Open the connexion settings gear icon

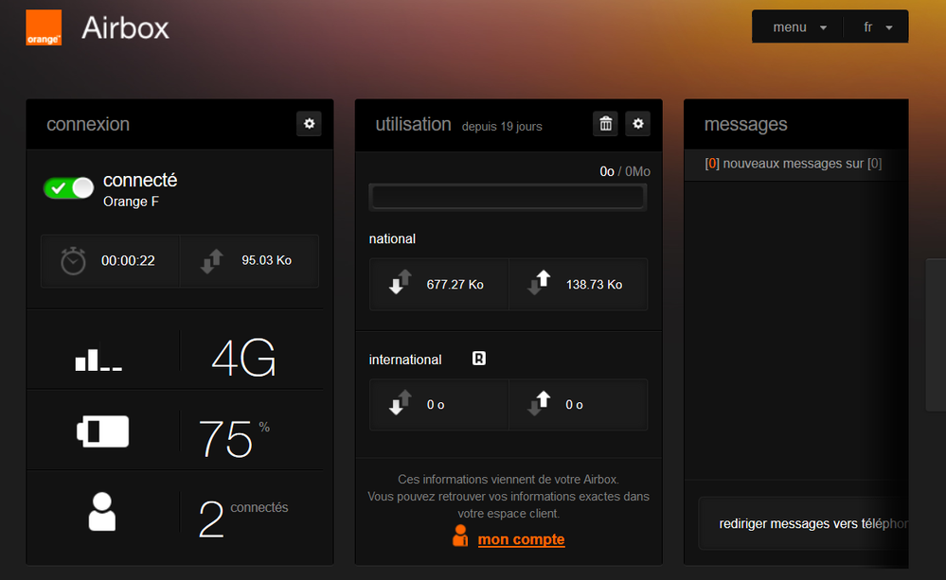(309, 124)
